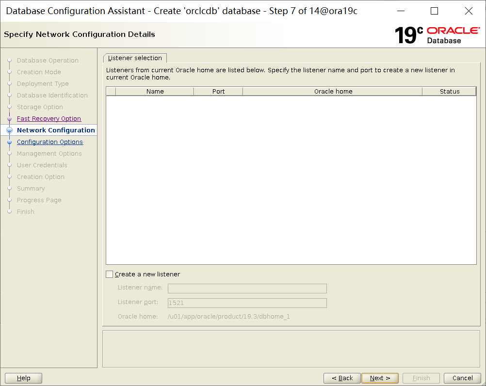486x386 pixels.
Task: Click the Oracle home column header
Action: tap(333, 91)
